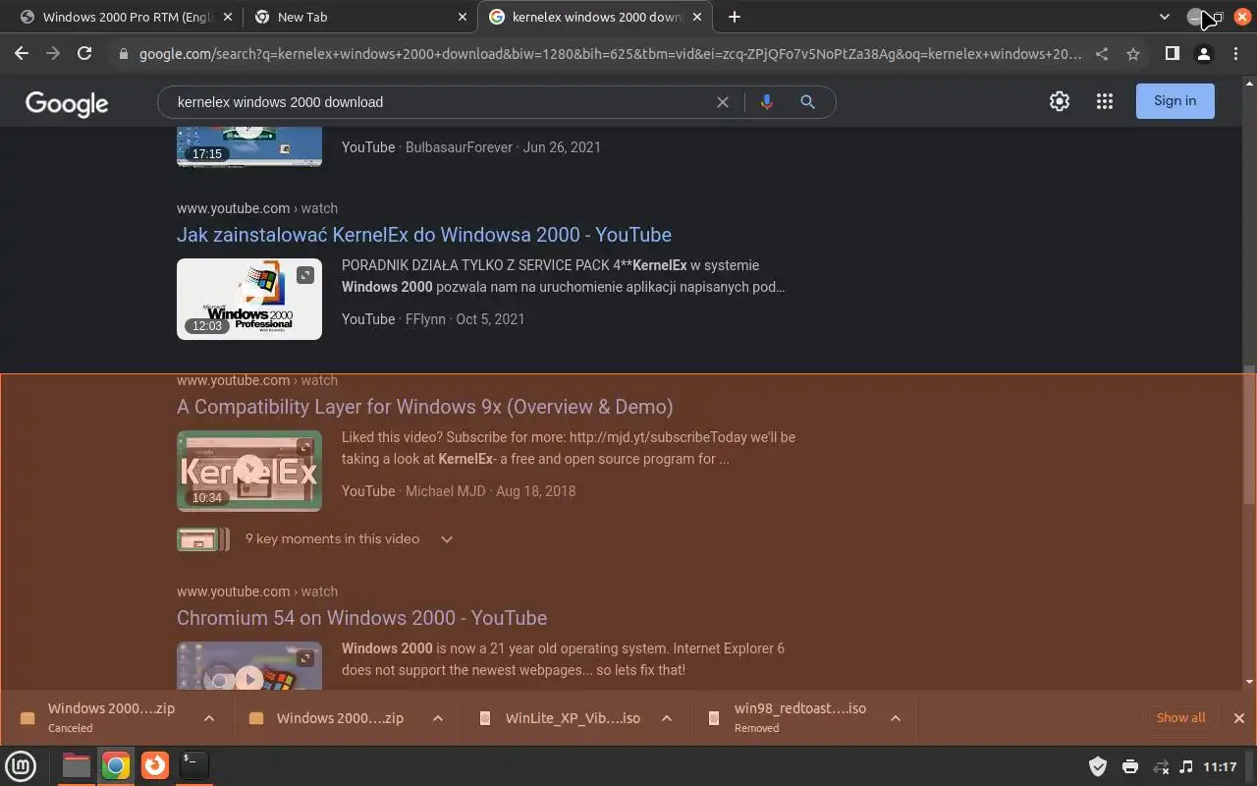Open Google quick settings gear
This screenshot has width=1257, height=786.
tap(1060, 101)
